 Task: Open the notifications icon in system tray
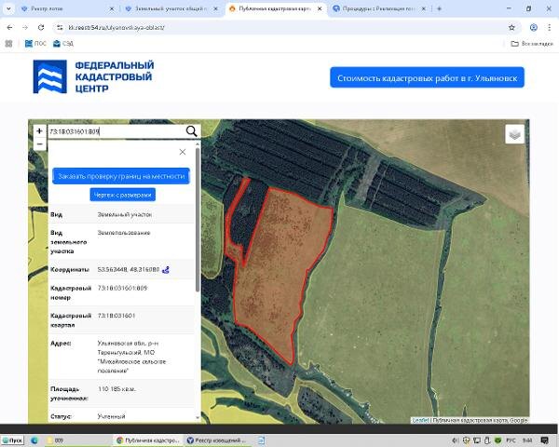pos(544,440)
